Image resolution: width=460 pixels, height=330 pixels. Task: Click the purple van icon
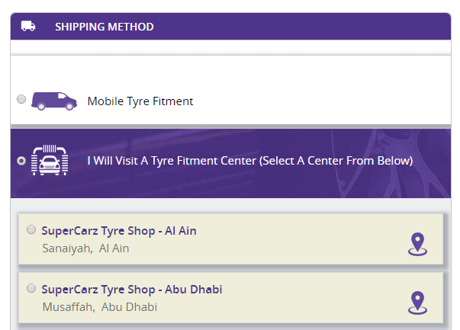[x=54, y=101]
